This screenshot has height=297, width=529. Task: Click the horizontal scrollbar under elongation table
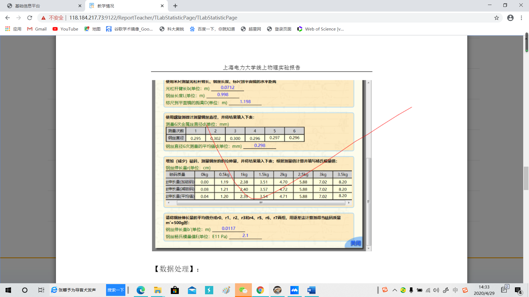point(261,203)
